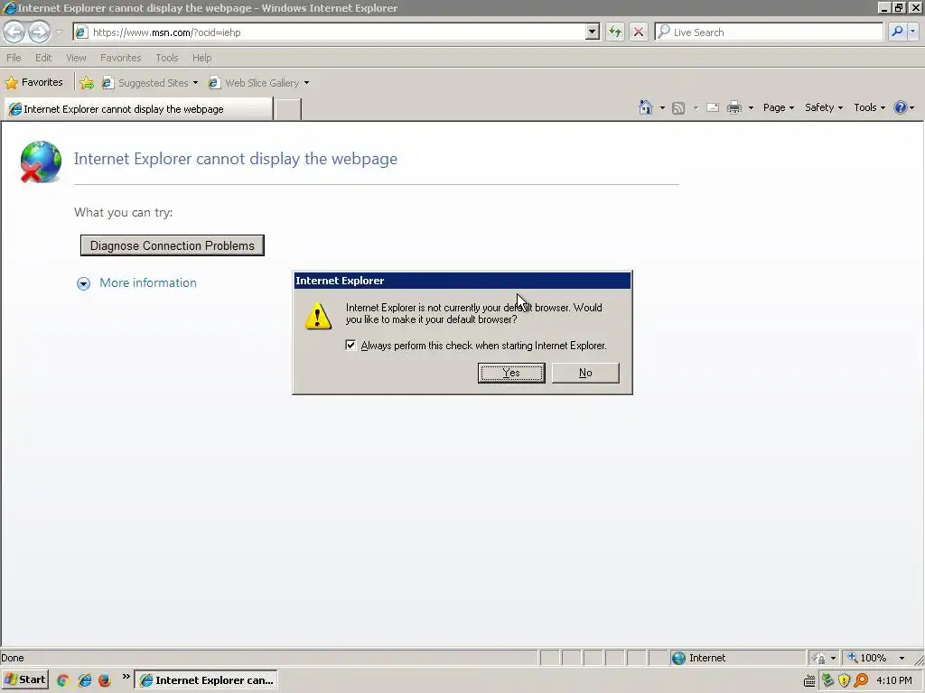Add to Favorites bar star icon
This screenshot has width=925, height=693.
pos(87,82)
